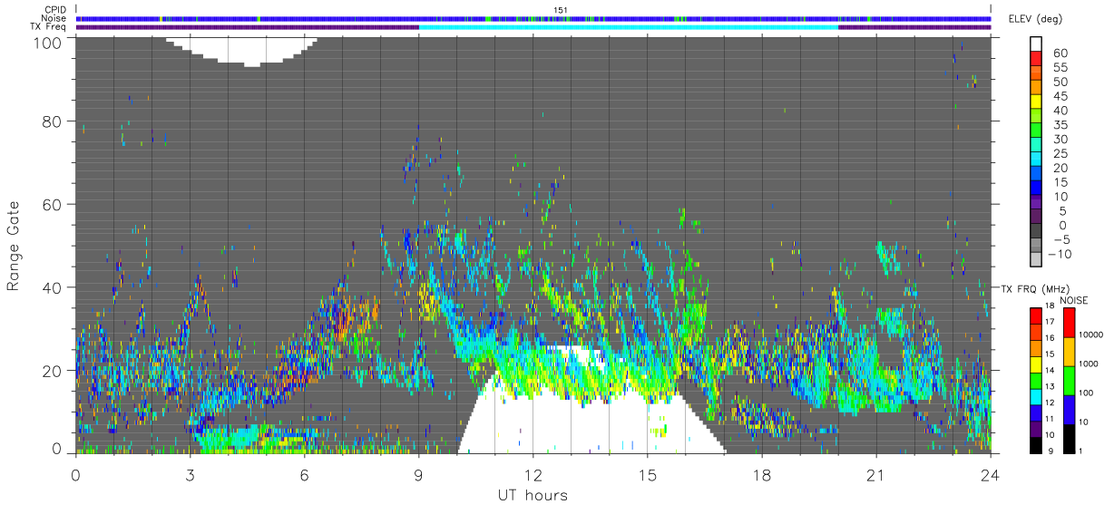Click the 60 label on the elevation scale
This screenshot has width=1114, height=514.
pos(1060,53)
